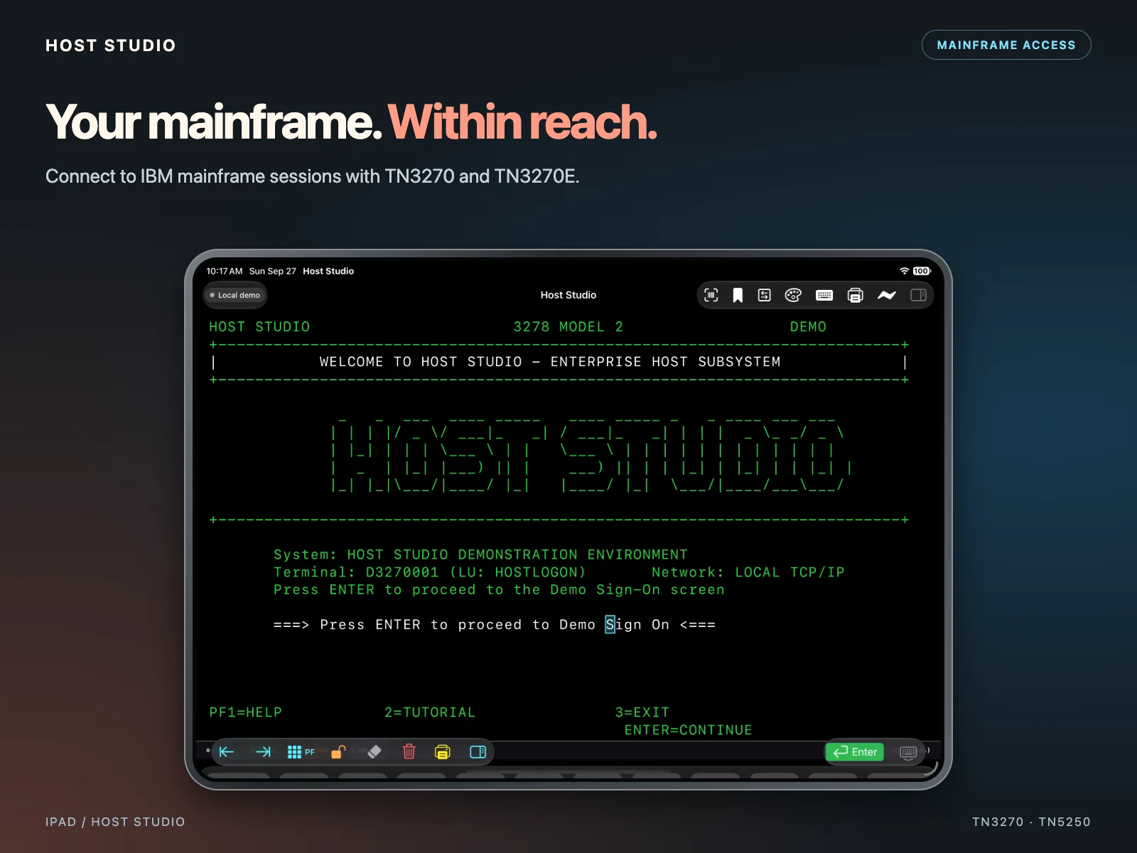Open the transfer arrows icon in top toolbar
The height and width of the screenshot is (853, 1137).
click(x=765, y=295)
